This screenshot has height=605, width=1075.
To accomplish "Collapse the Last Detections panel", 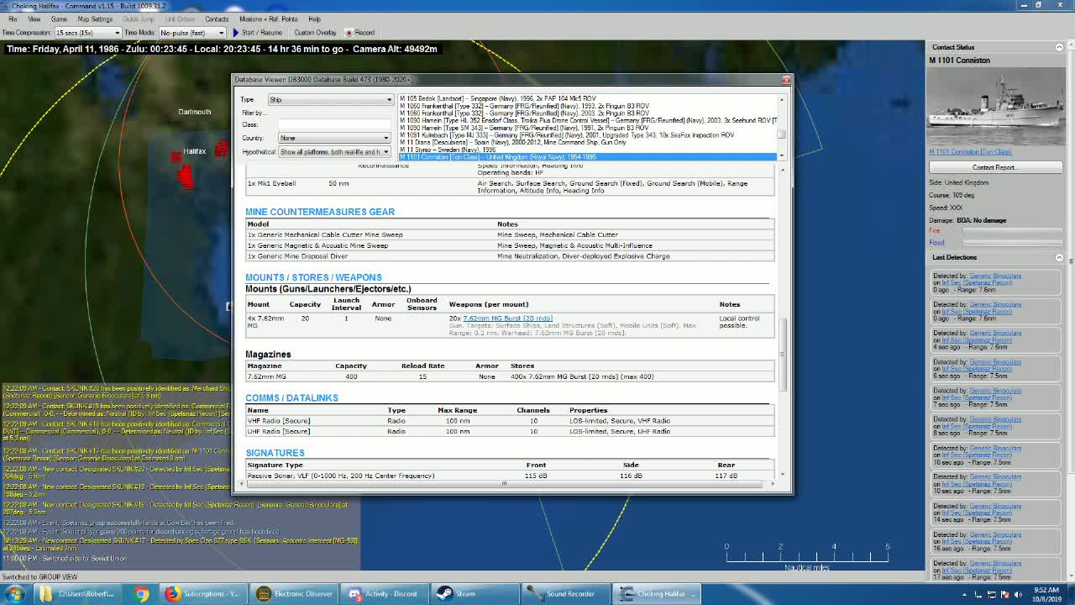I will point(1059,257).
